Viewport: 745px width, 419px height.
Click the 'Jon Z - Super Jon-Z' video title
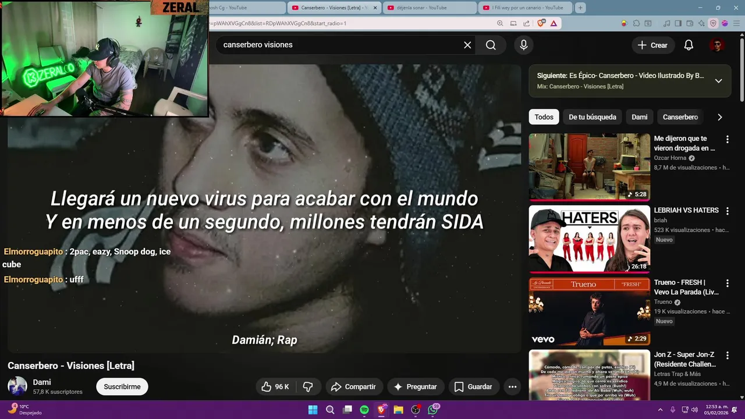[x=685, y=359]
